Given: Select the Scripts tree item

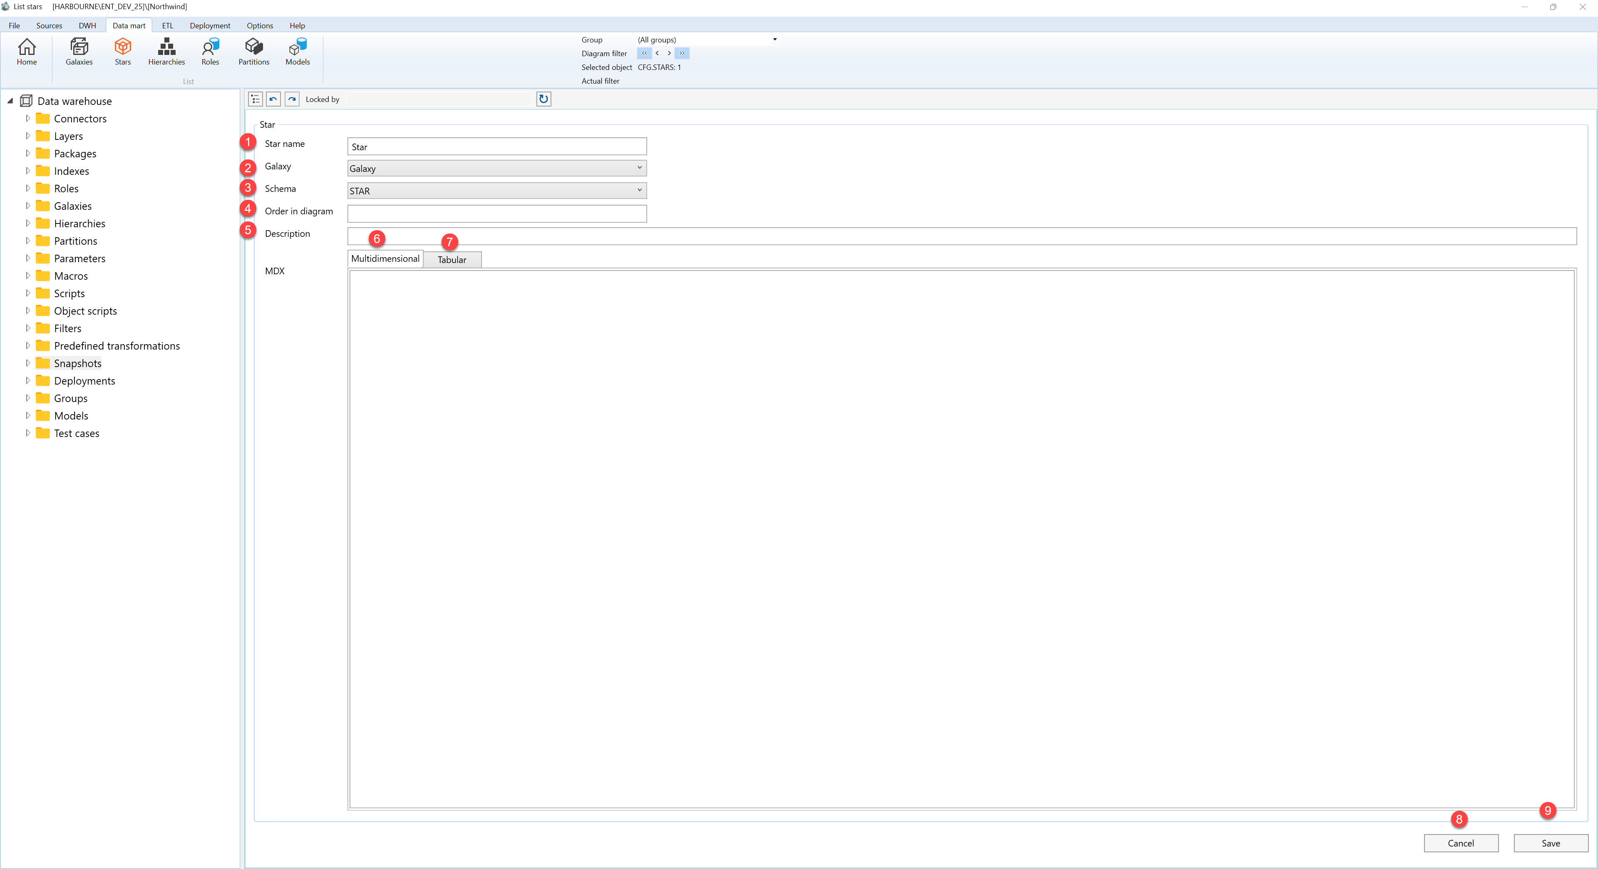Looking at the screenshot, I should [69, 293].
